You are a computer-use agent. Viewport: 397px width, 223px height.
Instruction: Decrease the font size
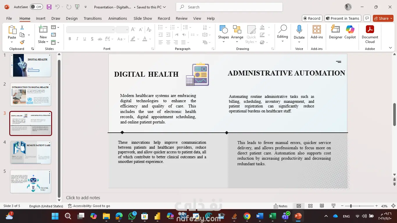pyautogui.click(x=141, y=30)
